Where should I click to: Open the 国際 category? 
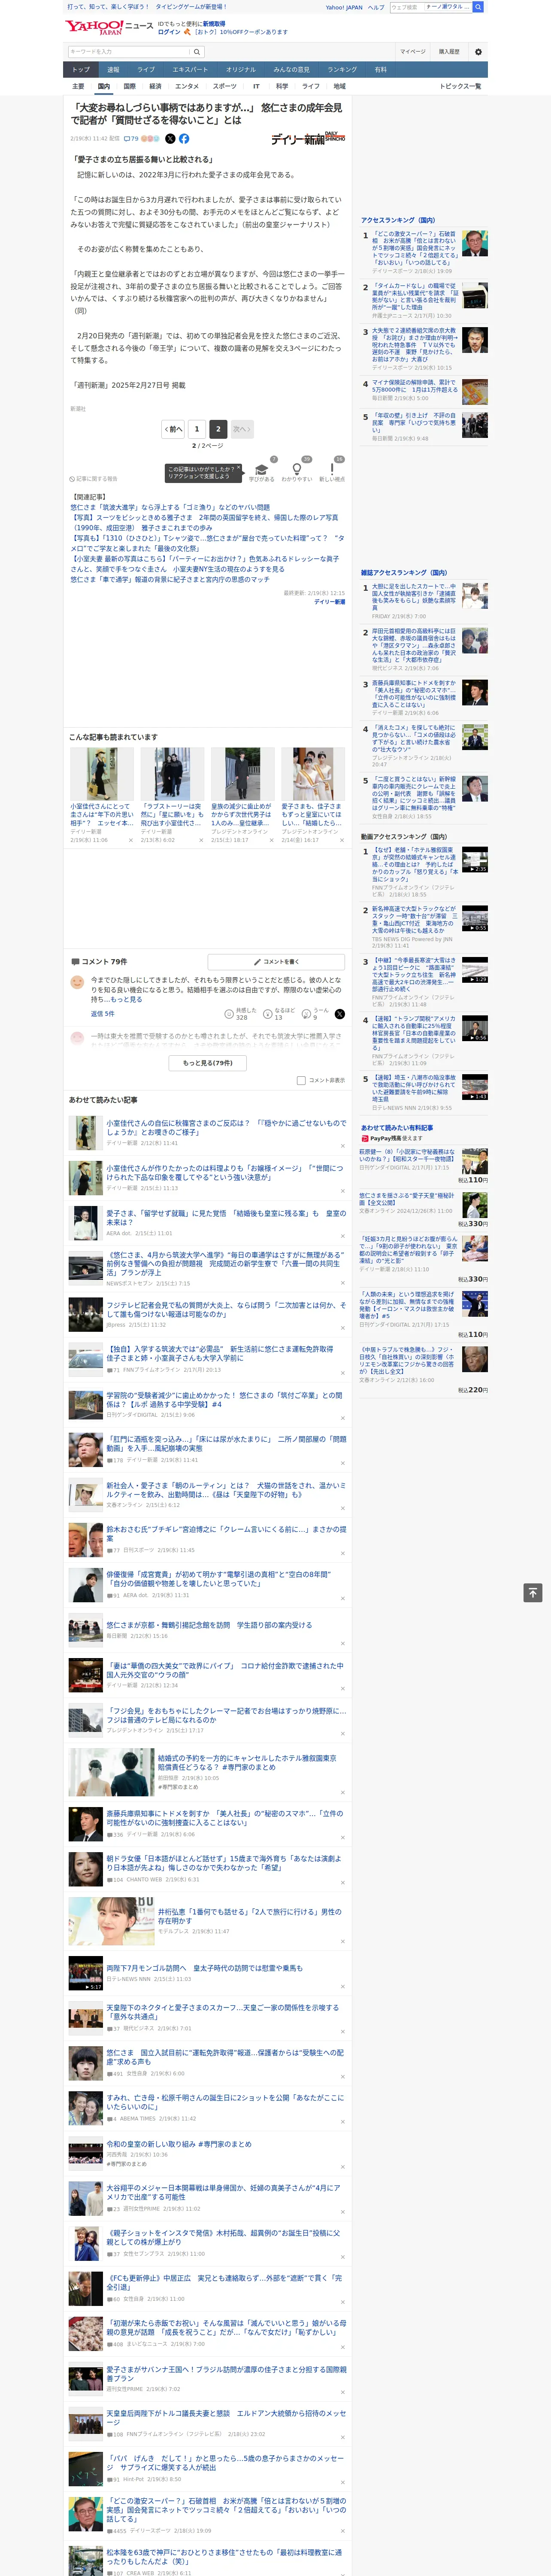(x=129, y=86)
